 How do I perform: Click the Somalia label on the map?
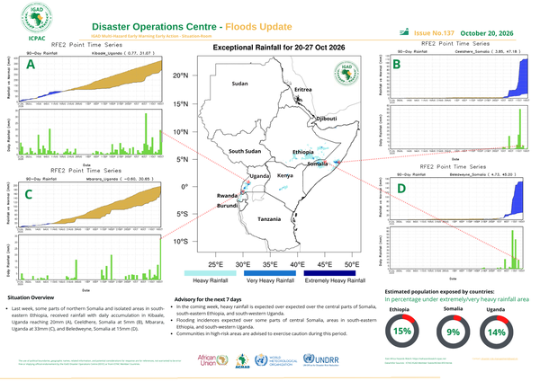coord(318,164)
